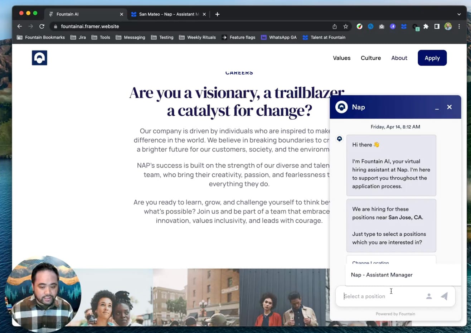Open the Jira bookmarks folder
This screenshot has width=471, height=333.
tap(78, 37)
